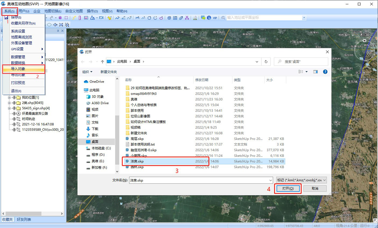This screenshot has width=378, height=228.
Task: Click the 取消 button
Action: pyautogui.click(x=315, y=188)
